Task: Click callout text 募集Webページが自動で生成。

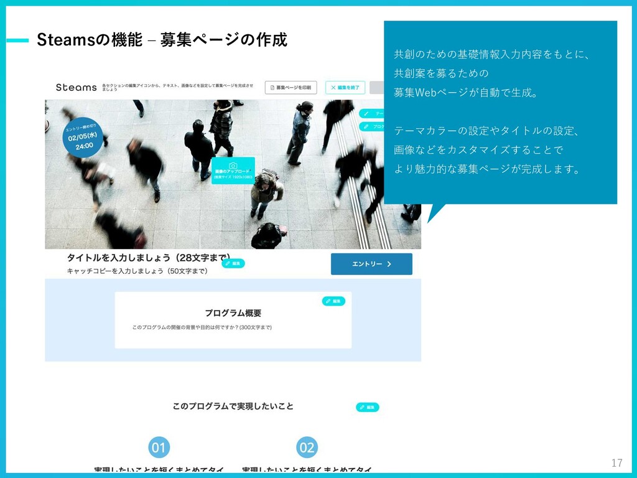Action: pos(465,93)
